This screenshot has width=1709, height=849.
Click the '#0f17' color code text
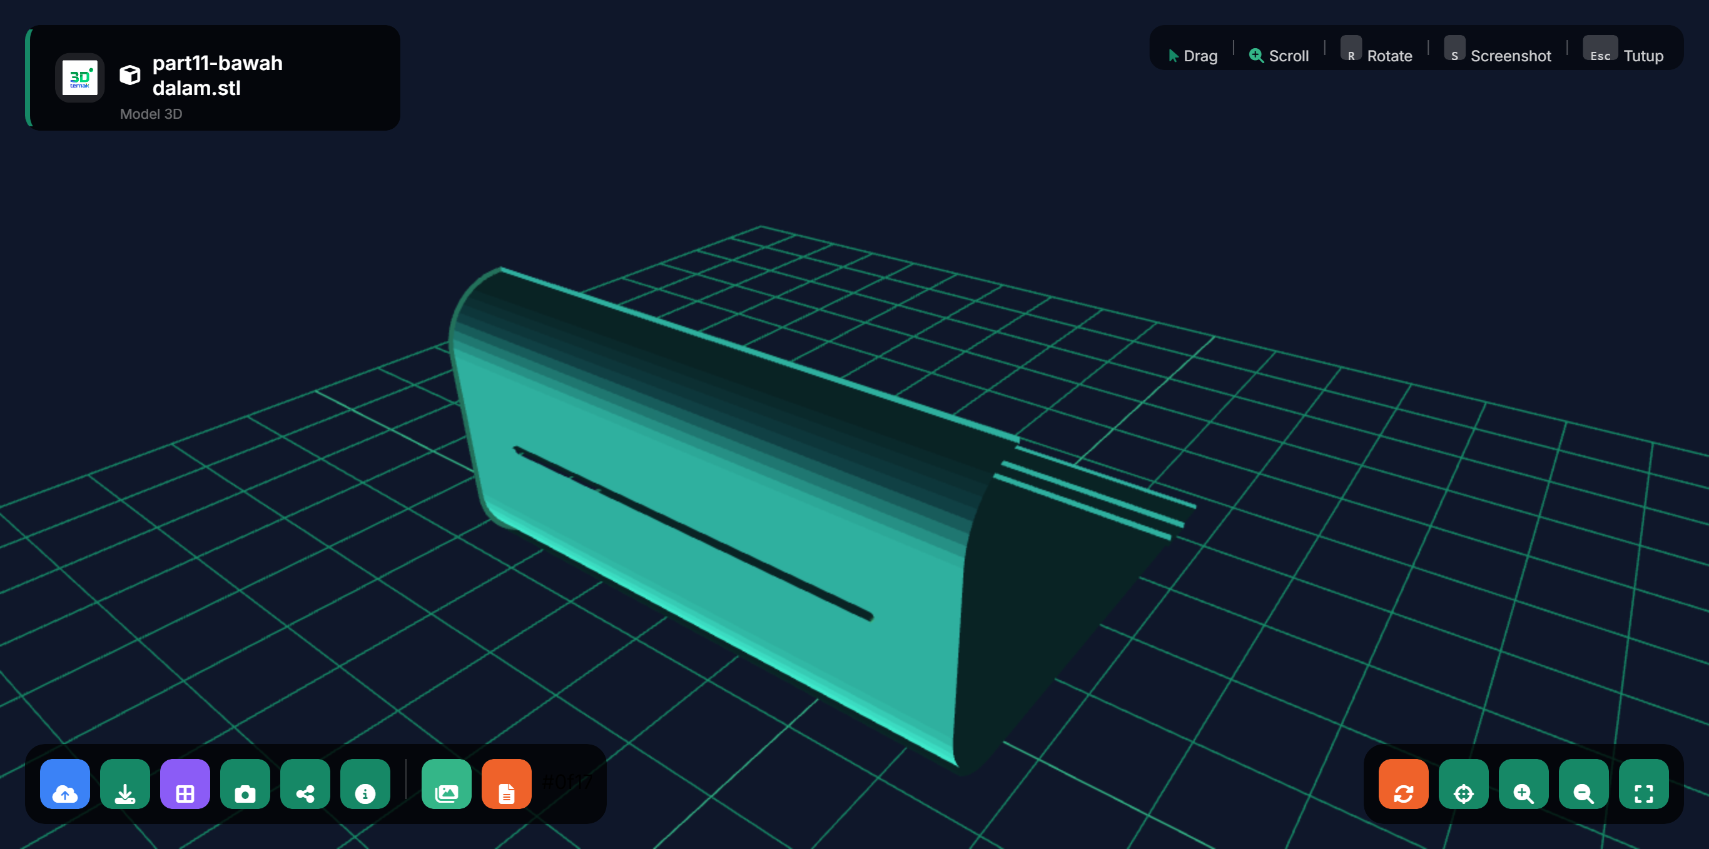point(567,782)
